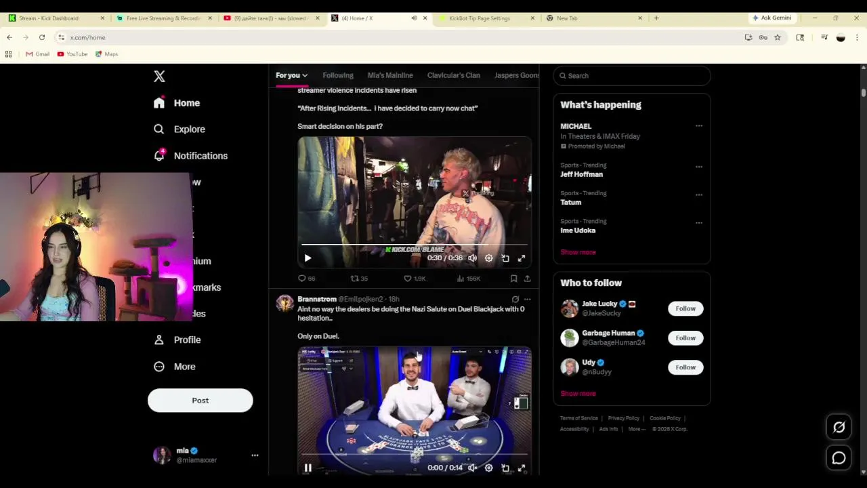Open options for Tatum trend

coord(699,195)
